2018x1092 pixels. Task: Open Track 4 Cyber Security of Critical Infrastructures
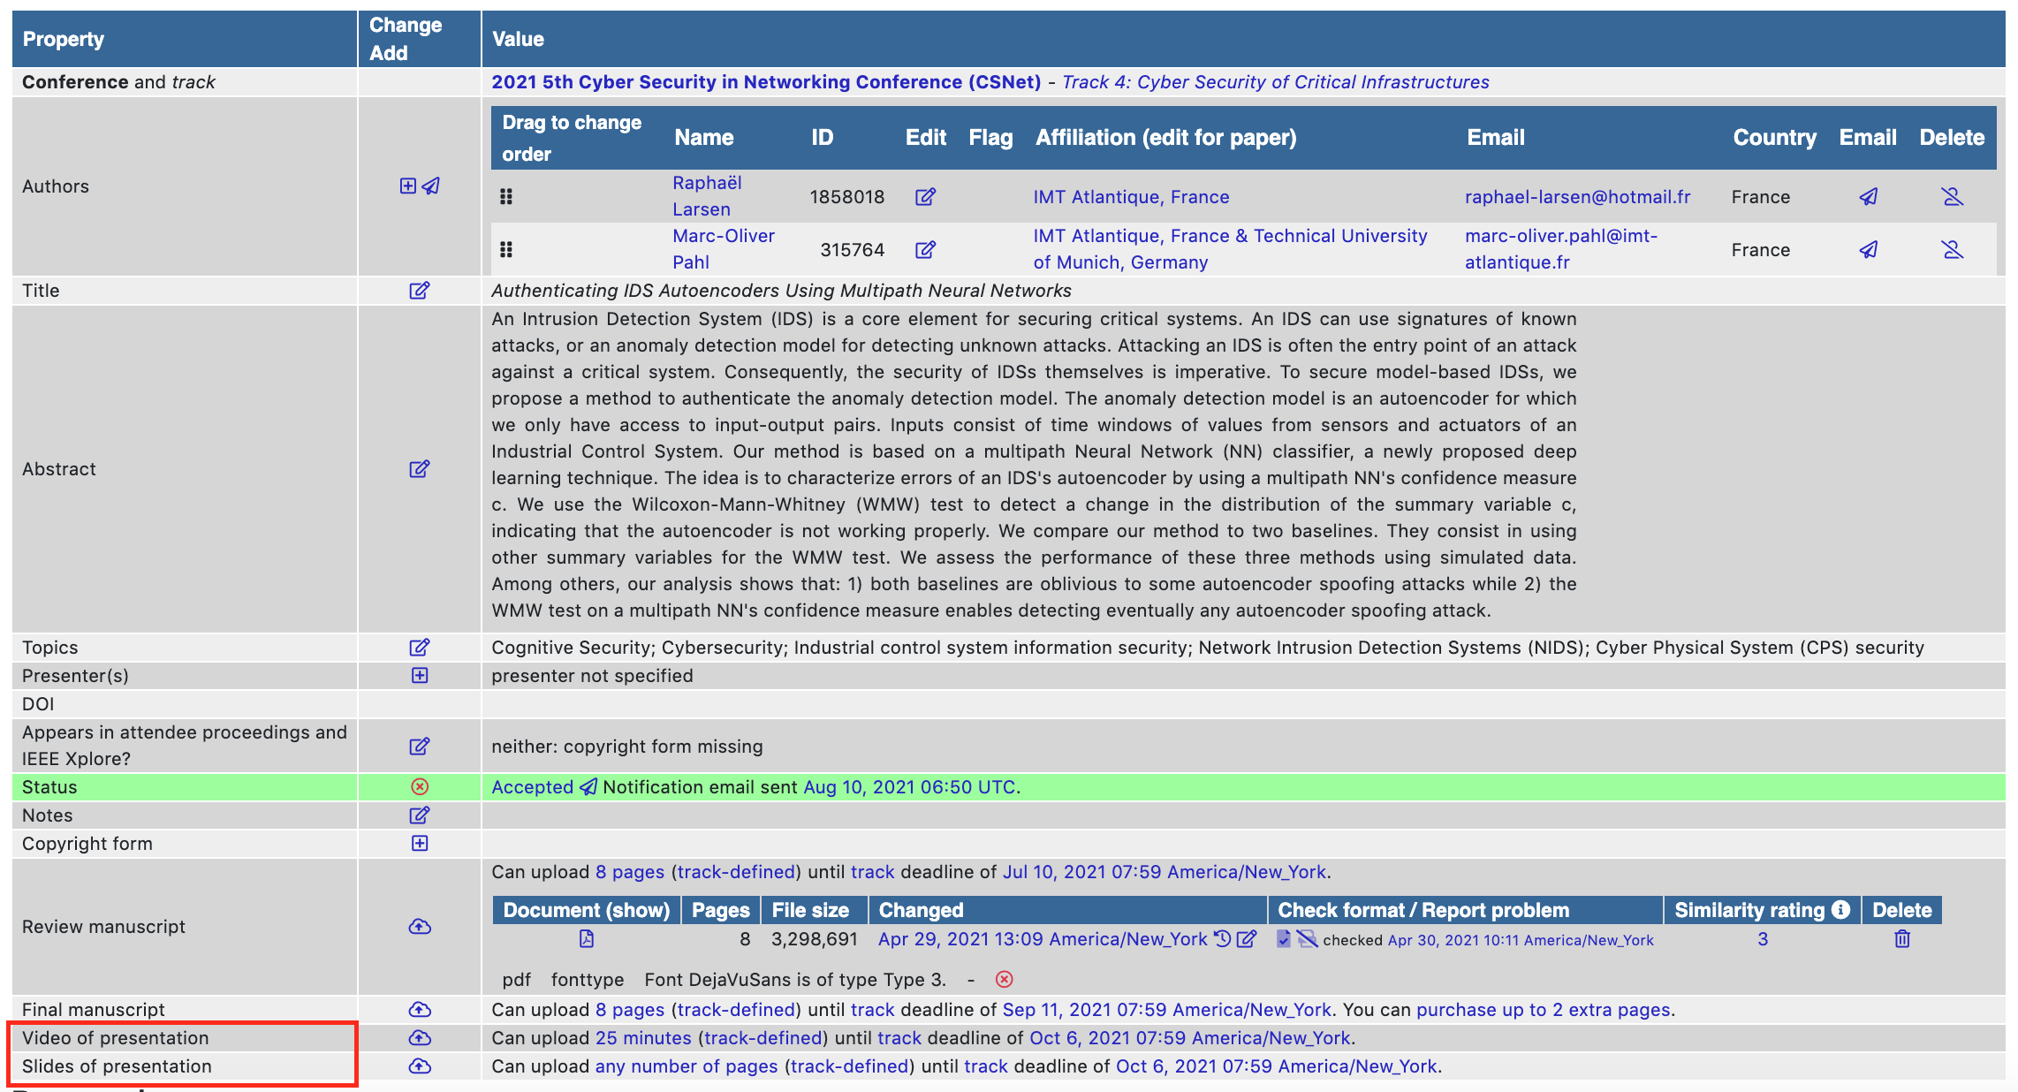tap(1275, 81)
